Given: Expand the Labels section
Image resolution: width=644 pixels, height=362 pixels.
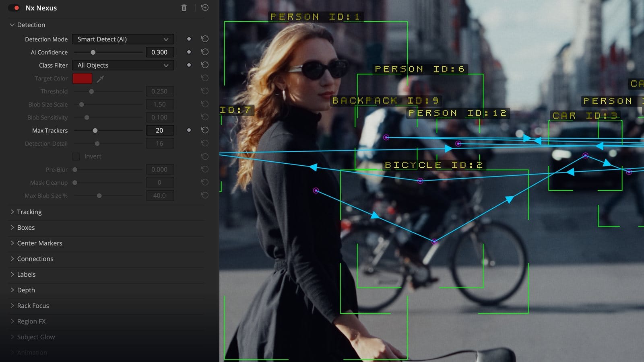Looking at the screenshot, I should coord(12,274).
